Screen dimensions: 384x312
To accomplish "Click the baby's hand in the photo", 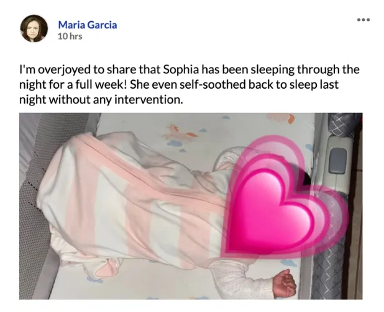I will (285, 283).
